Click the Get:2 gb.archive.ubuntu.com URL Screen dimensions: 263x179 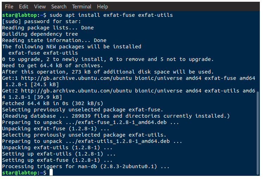(x=76, y=91)
